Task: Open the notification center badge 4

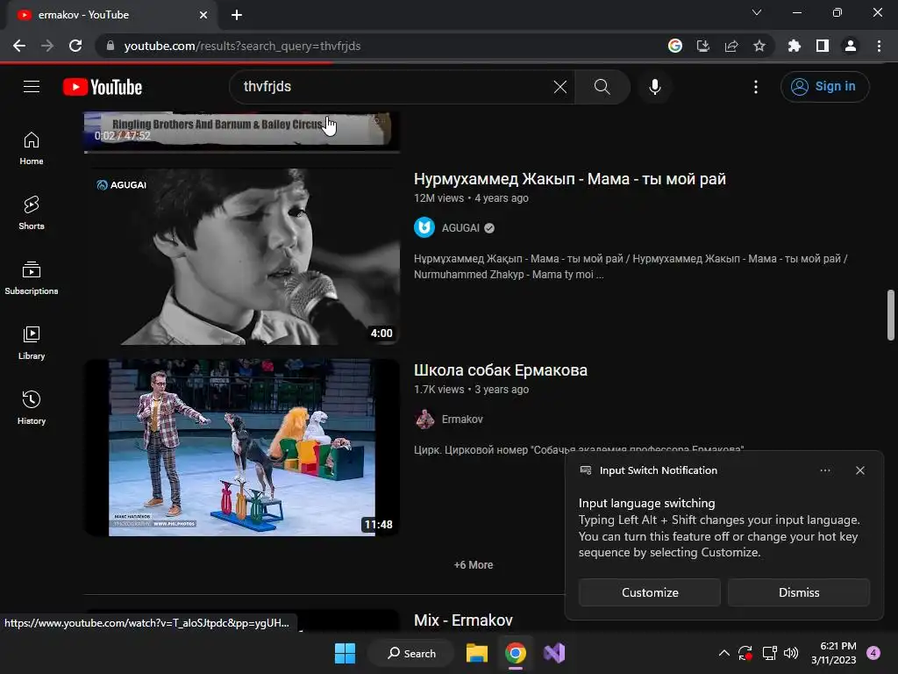Action: pyautogui.click(x=873, y=653)
